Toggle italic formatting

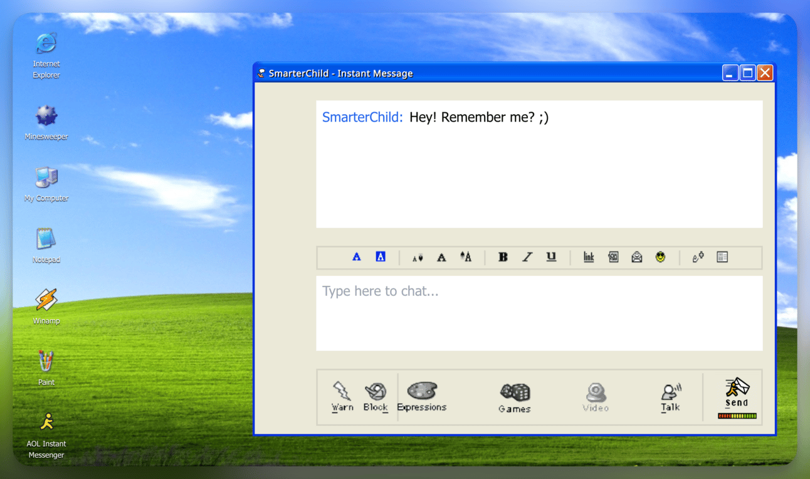527,257
